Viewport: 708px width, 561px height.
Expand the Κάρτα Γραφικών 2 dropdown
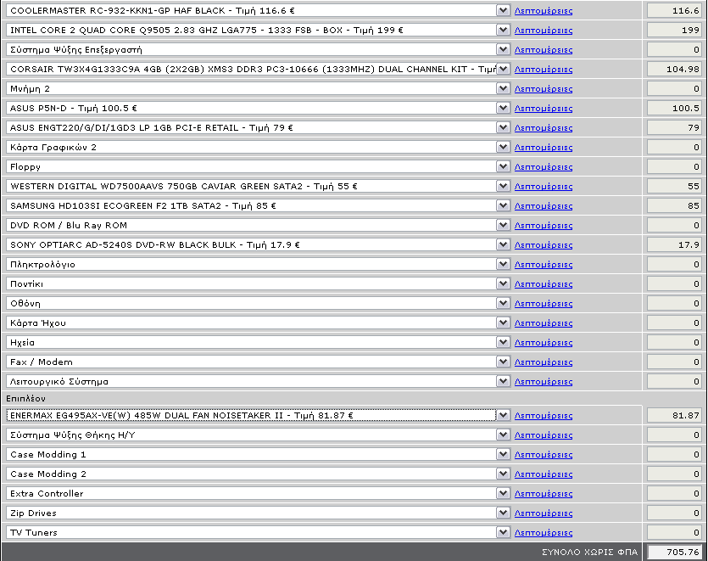(259, 147)
